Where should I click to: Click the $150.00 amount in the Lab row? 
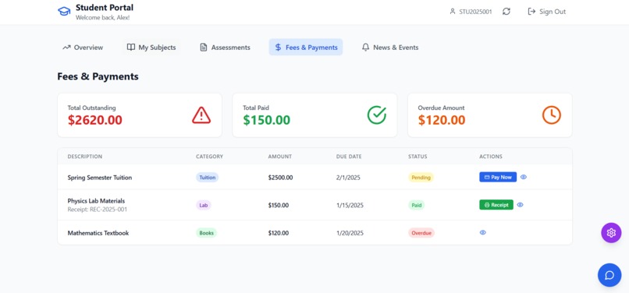[279, 205]
